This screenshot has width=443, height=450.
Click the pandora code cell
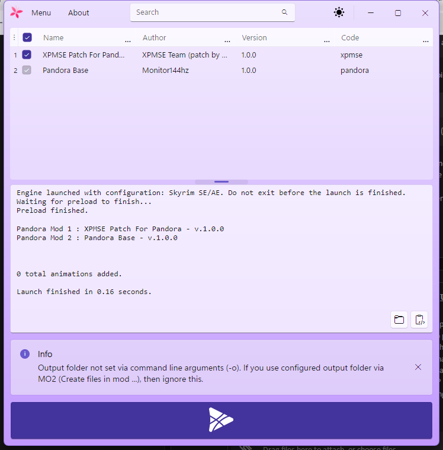pos(355,71)
